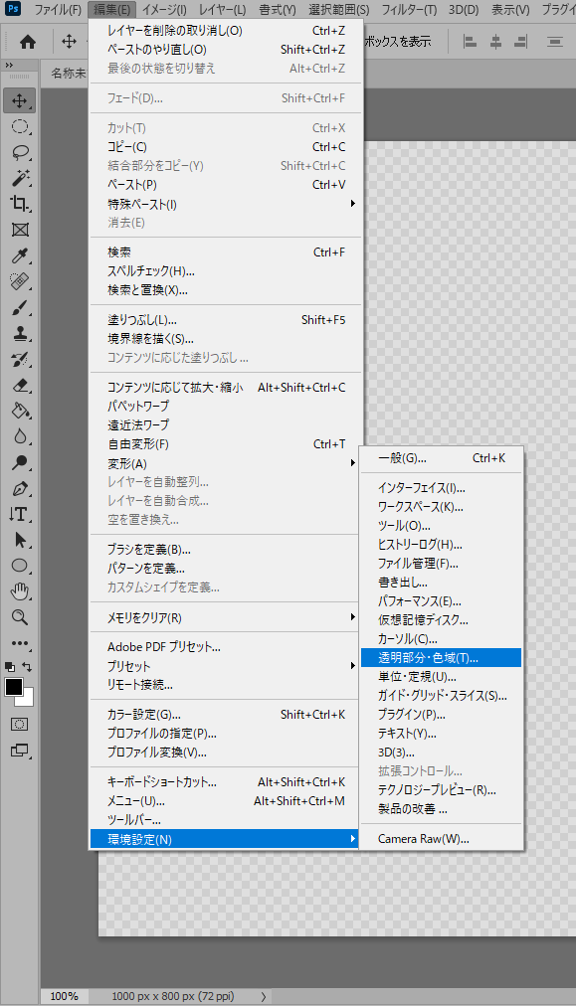Change the screen mode icon
The width and height of the screenshot is (576, 1006).
(x=20, y=750)
